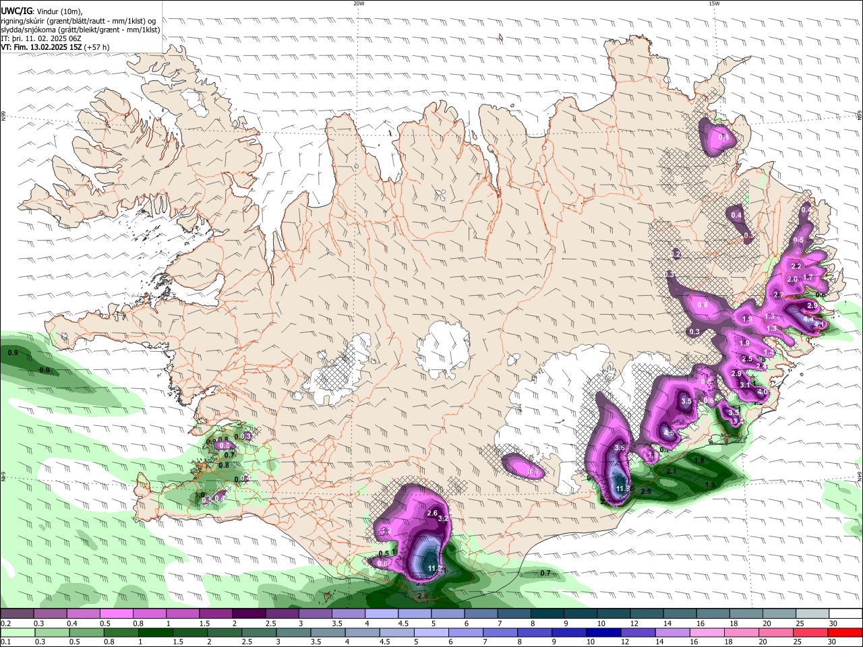Click the '2.8' value off the south coast
This screenshot has width=863, height=647.
(x=423, y=596)
